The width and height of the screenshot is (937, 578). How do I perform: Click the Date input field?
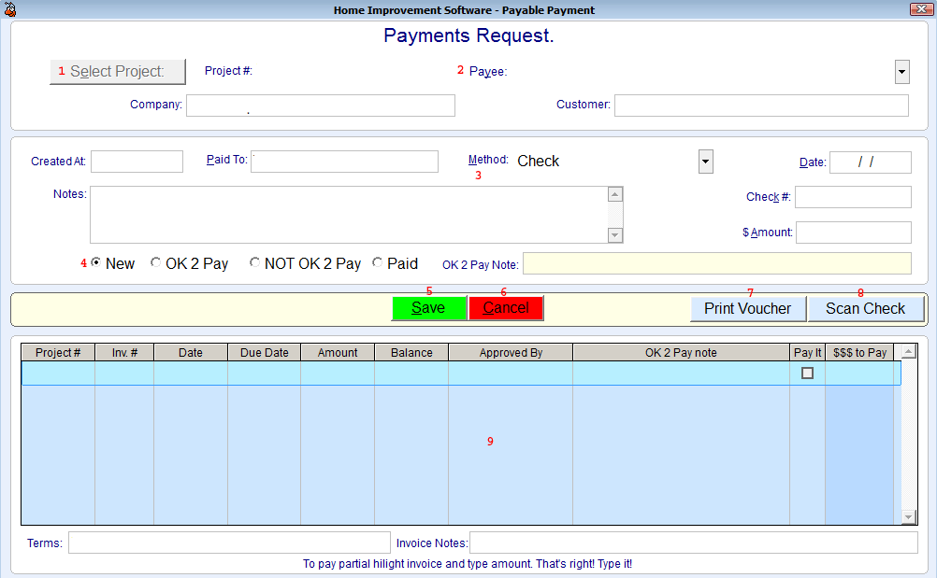[x=871, y=162]
